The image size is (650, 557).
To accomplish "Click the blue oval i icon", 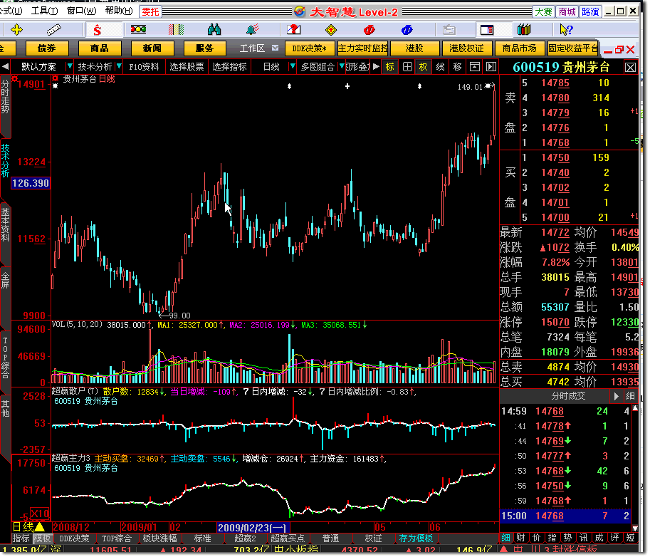I will pos(407,30).
